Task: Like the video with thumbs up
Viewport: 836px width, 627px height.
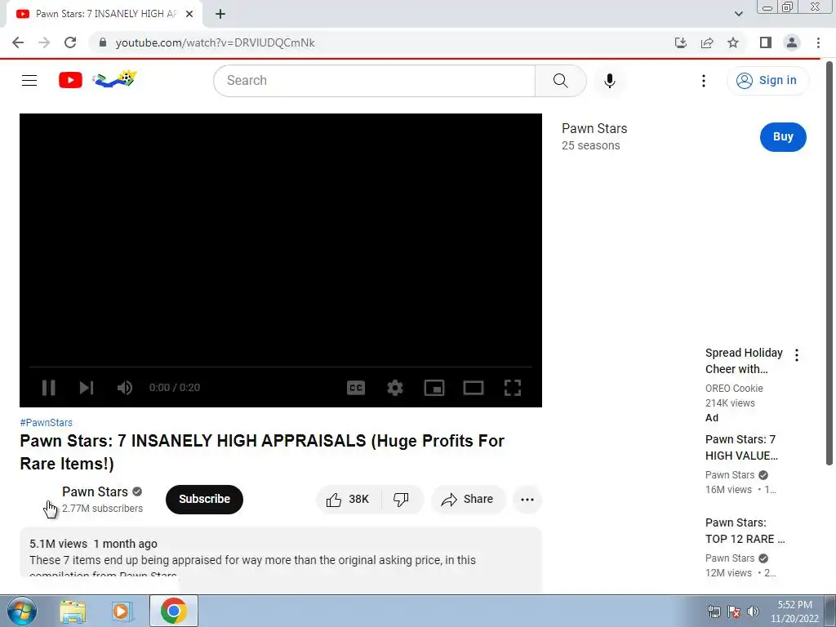Action: pyautogui.click(x=348, y=500)
